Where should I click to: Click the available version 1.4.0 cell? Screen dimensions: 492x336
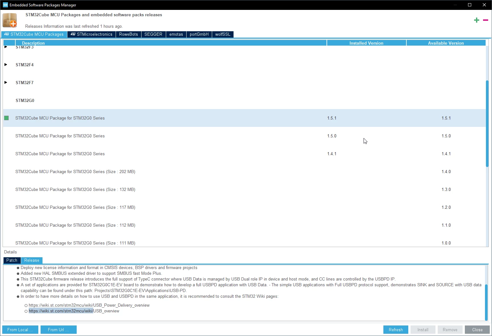coord(446,172)
